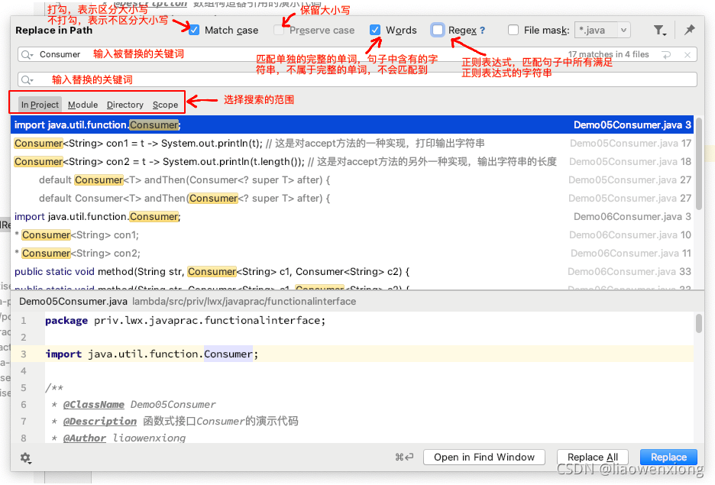Click the replacement text input field
This screenshot has width=715, height=485.
pyautogui.click(x=357, y=79)
